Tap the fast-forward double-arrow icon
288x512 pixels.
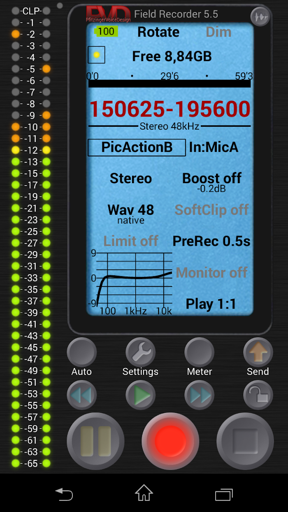click(x=200, y=395)
